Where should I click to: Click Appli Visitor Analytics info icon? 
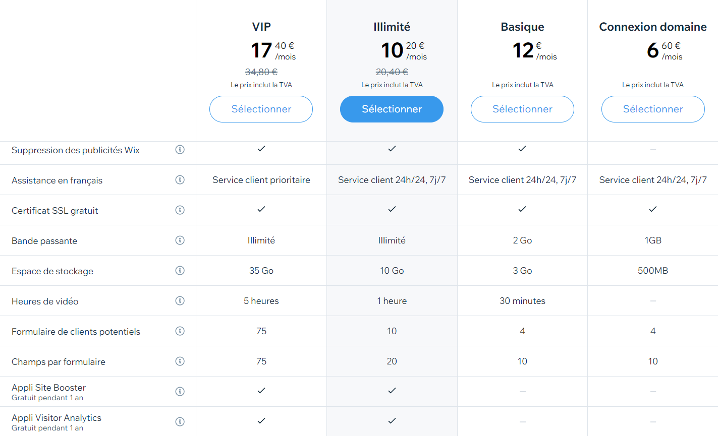[x=180, y=422]
